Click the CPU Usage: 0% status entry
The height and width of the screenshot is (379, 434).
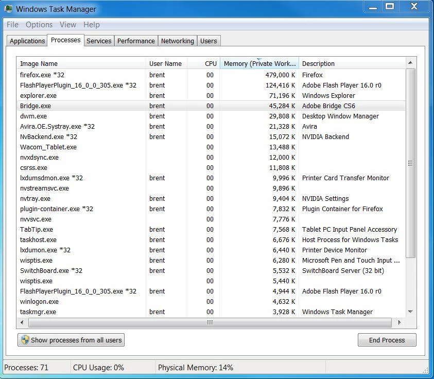click(x=98, y=367)
